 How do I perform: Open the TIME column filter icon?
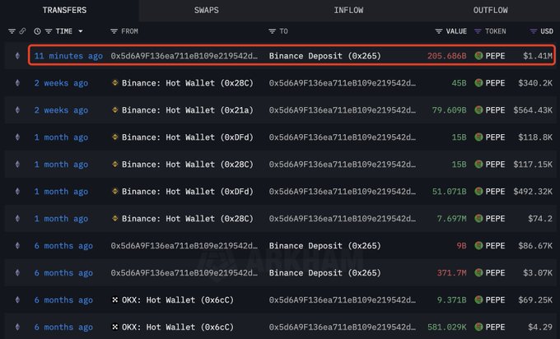point(49,31)
